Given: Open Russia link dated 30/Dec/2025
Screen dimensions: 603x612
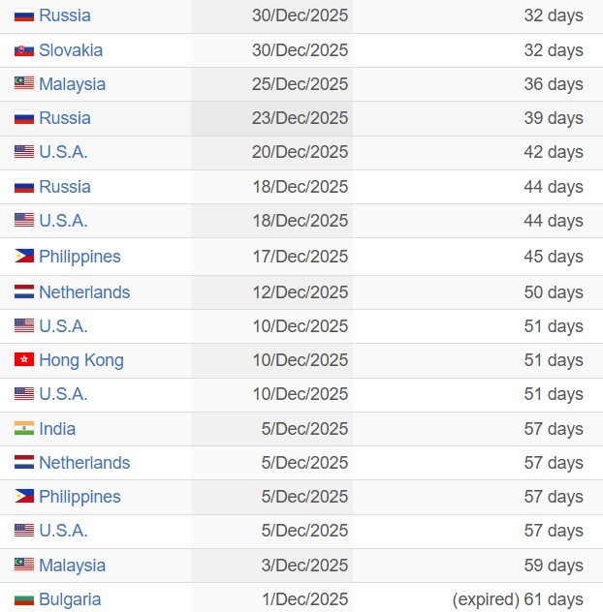Looking at the screenshot, I should click(65, 15).
